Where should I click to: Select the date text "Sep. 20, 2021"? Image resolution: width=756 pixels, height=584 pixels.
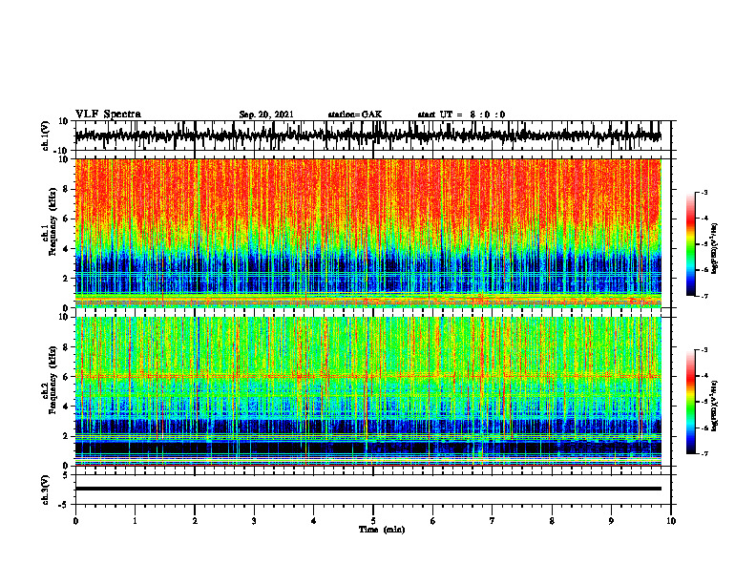coord(266,115)
